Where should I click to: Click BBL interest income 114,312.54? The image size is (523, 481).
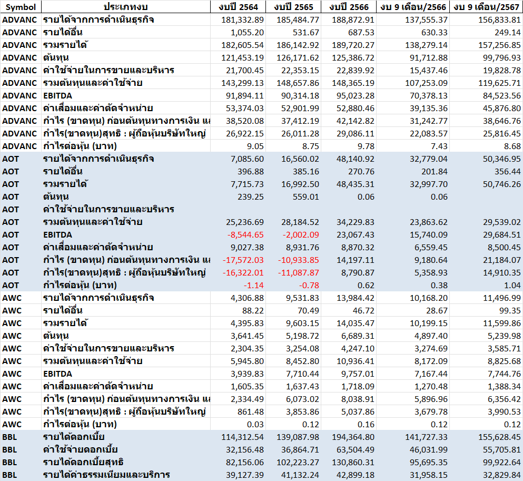pos(242,437)
